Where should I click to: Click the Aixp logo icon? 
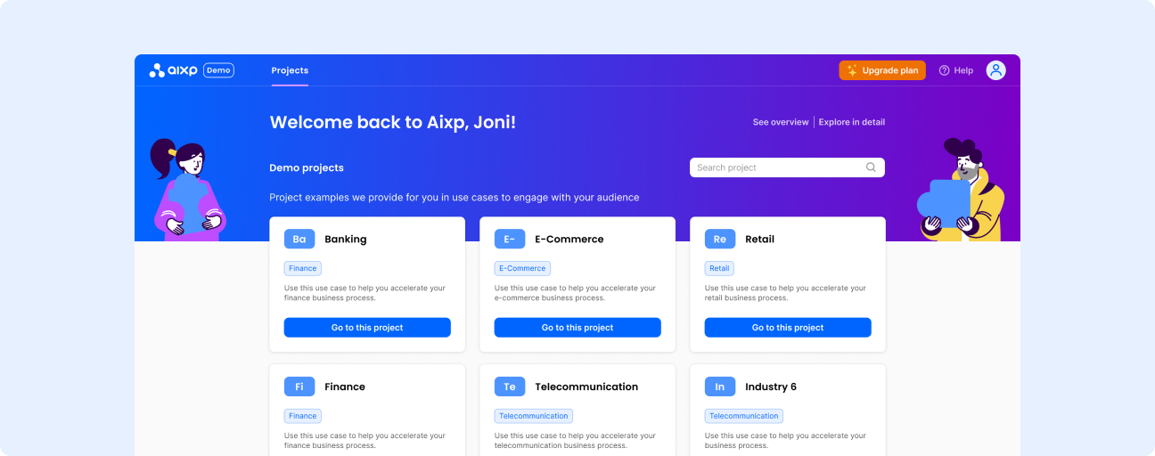click(157, 70)
